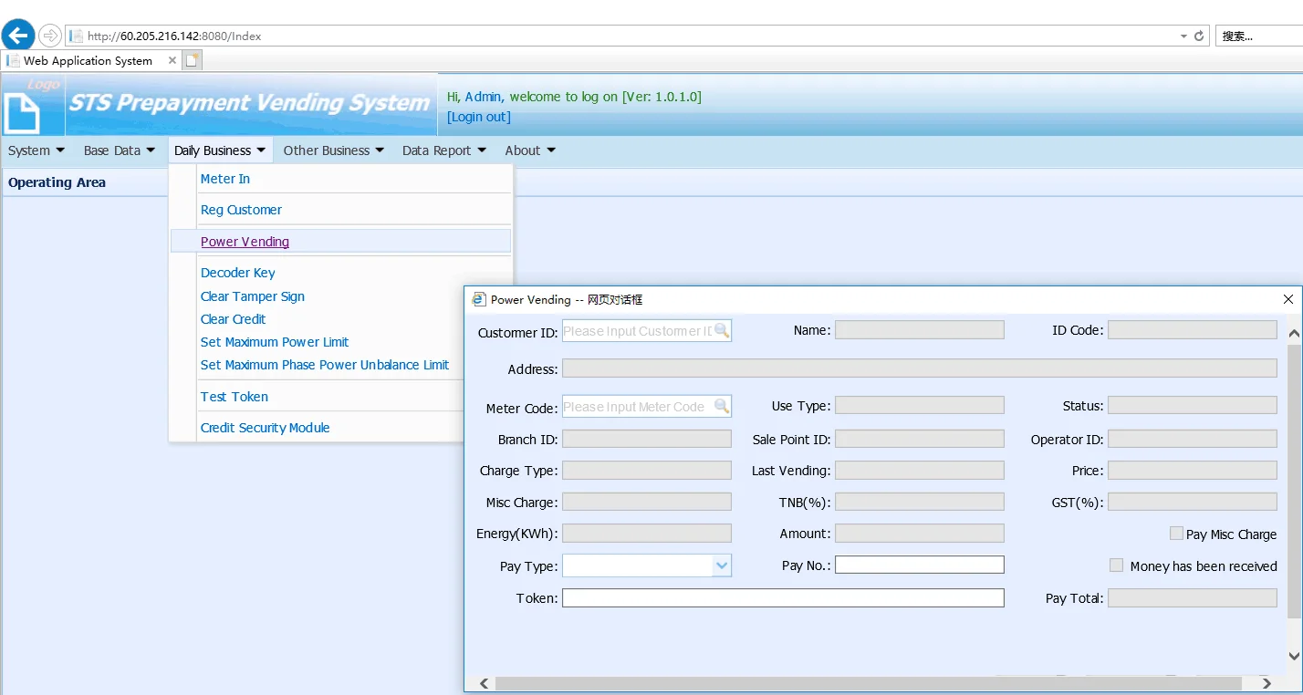Image resolution: width=1303 pixels, height=695 pixels.
Task: Enable the Pay Misc Charge checkbox
Action: click(1176, 533)
